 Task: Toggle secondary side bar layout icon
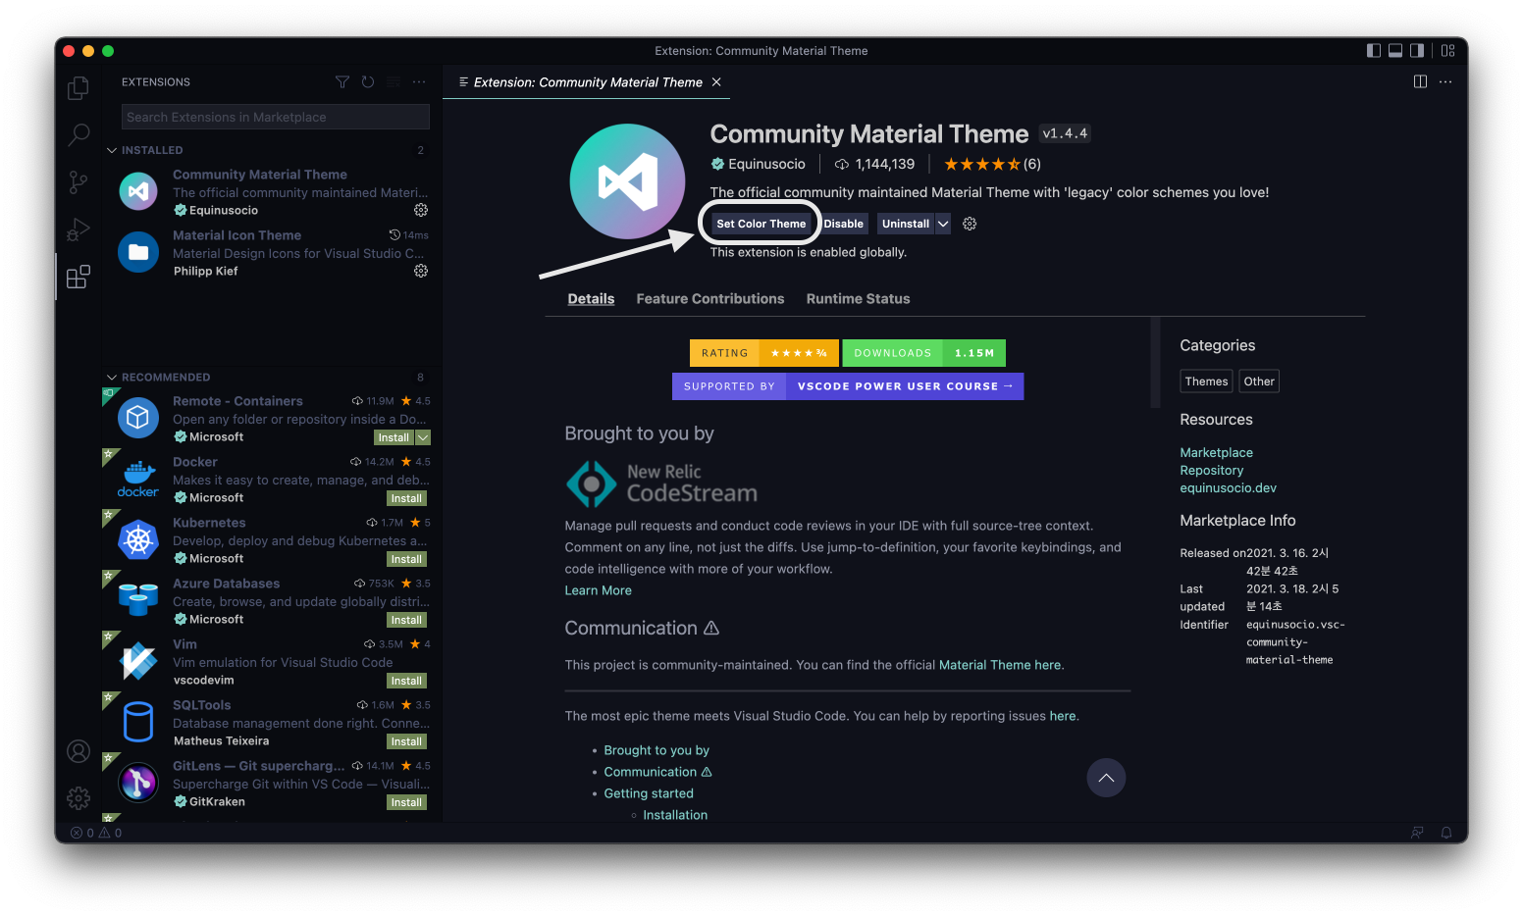[x=1417, y=51]
